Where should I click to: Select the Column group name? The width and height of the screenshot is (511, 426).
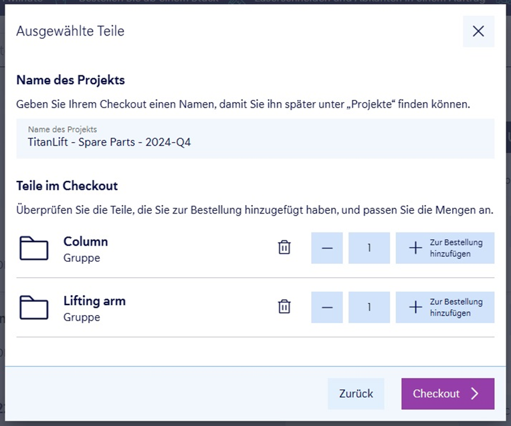tap(86, 241)
